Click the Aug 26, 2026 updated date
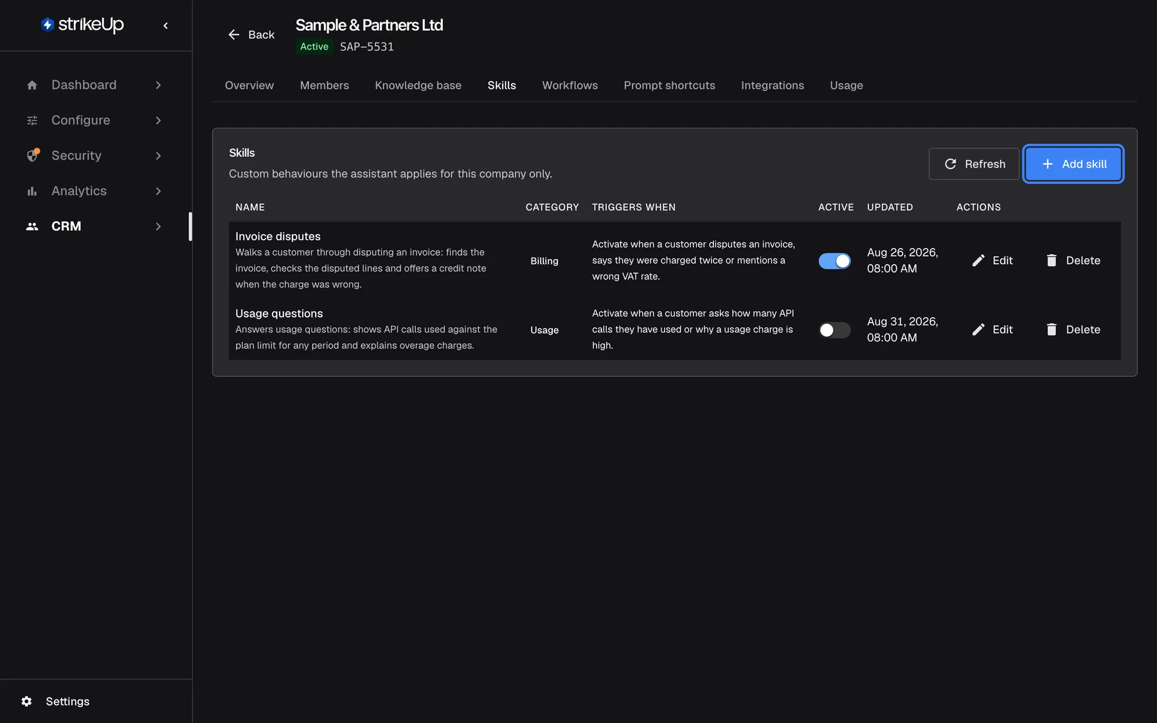The width and height of the screenshot is (1157, 723). 902,260
